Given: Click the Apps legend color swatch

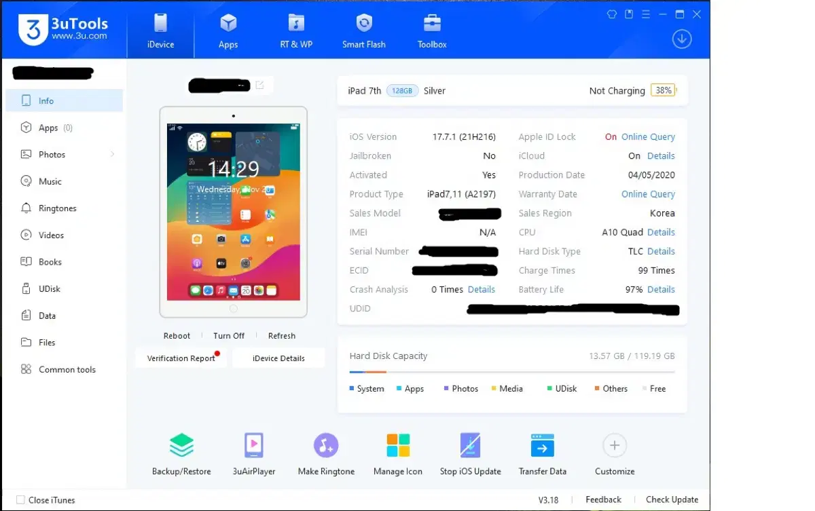Looking at the screenshot, I should [399, 388].
